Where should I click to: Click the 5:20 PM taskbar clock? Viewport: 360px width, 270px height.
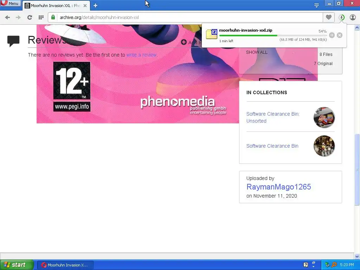[x=347, y=265]
